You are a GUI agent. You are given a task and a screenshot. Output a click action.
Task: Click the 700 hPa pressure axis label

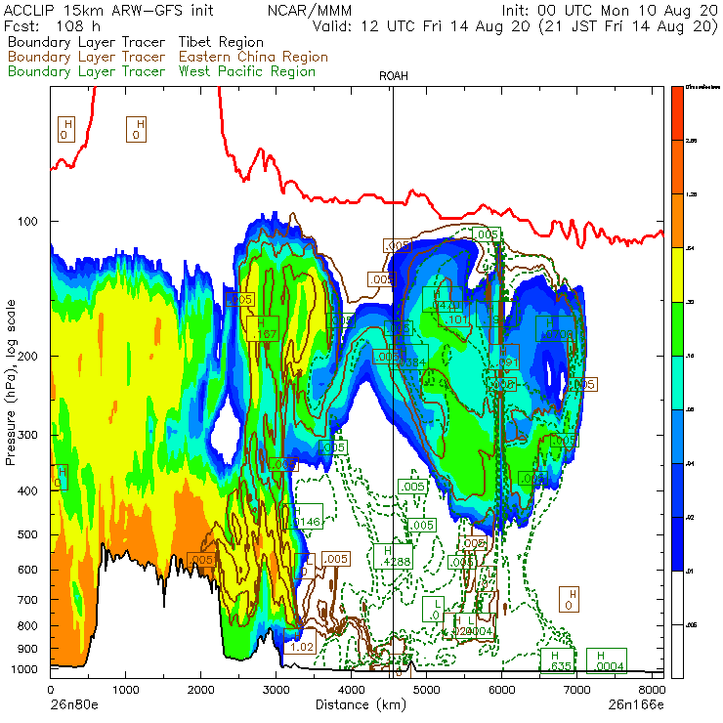pyautogui.click(x=27, y=600)
